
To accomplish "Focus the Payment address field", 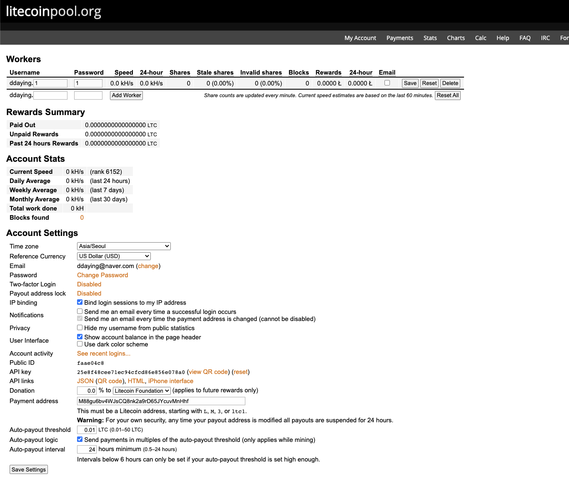I will click(x=161, y=401).
